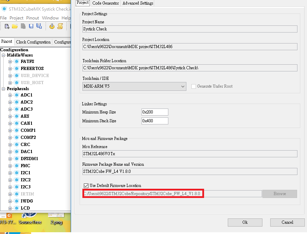This screenshot has width=307, height=234.
Task: Click the Generate Report scroll icon
Action: coord(60,26)
